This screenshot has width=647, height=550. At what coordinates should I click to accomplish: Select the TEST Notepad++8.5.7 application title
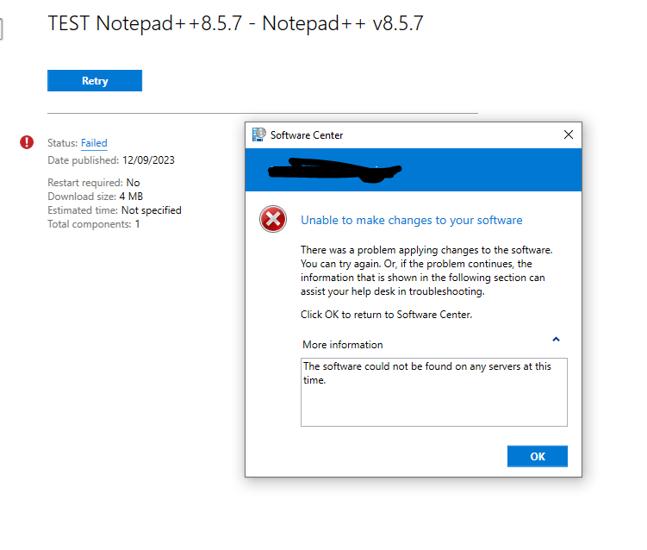pos(235,23)
